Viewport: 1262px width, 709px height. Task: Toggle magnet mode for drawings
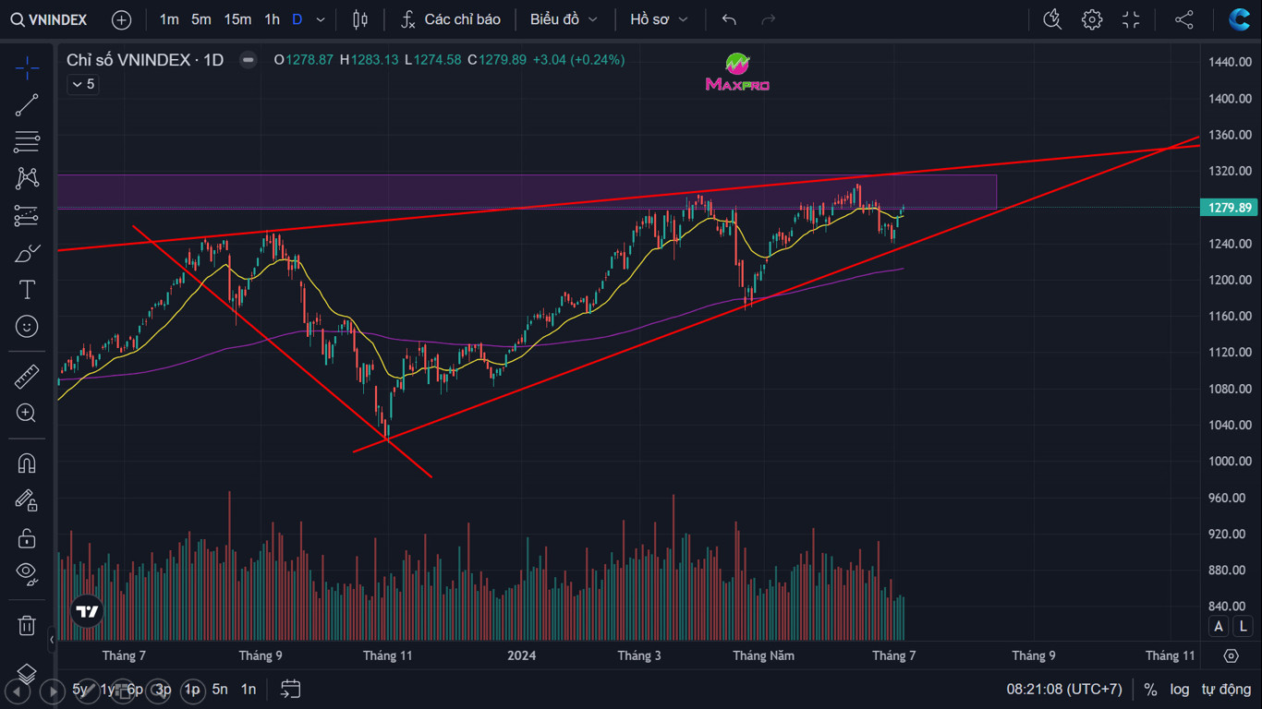27,463
